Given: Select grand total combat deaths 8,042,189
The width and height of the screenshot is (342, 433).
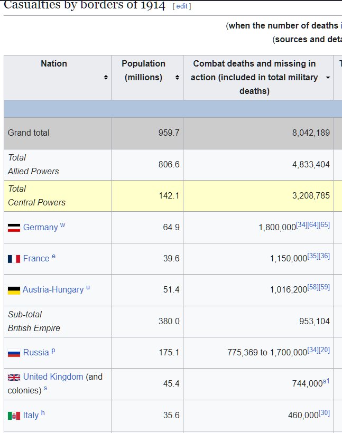Looking at the screenshot, I should pyautogui.click(x=311, y=133).
